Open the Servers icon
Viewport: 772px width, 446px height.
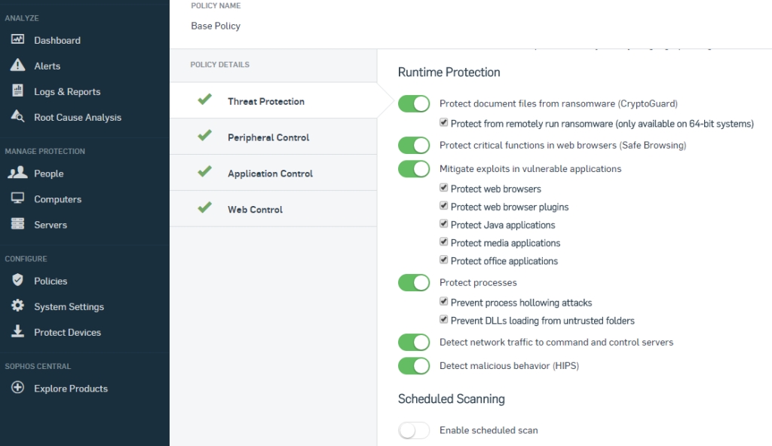(x=18, y=225)
